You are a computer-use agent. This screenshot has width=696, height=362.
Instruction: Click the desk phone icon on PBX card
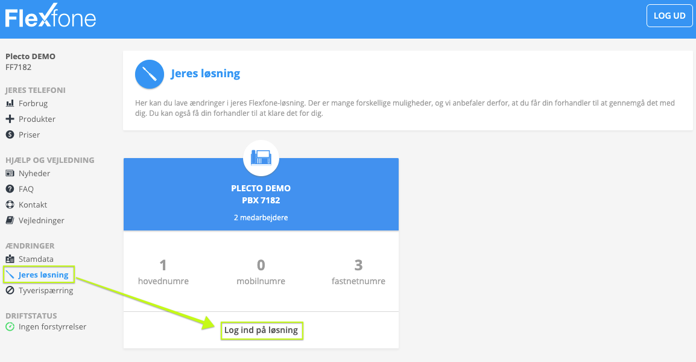pos(261,158)
